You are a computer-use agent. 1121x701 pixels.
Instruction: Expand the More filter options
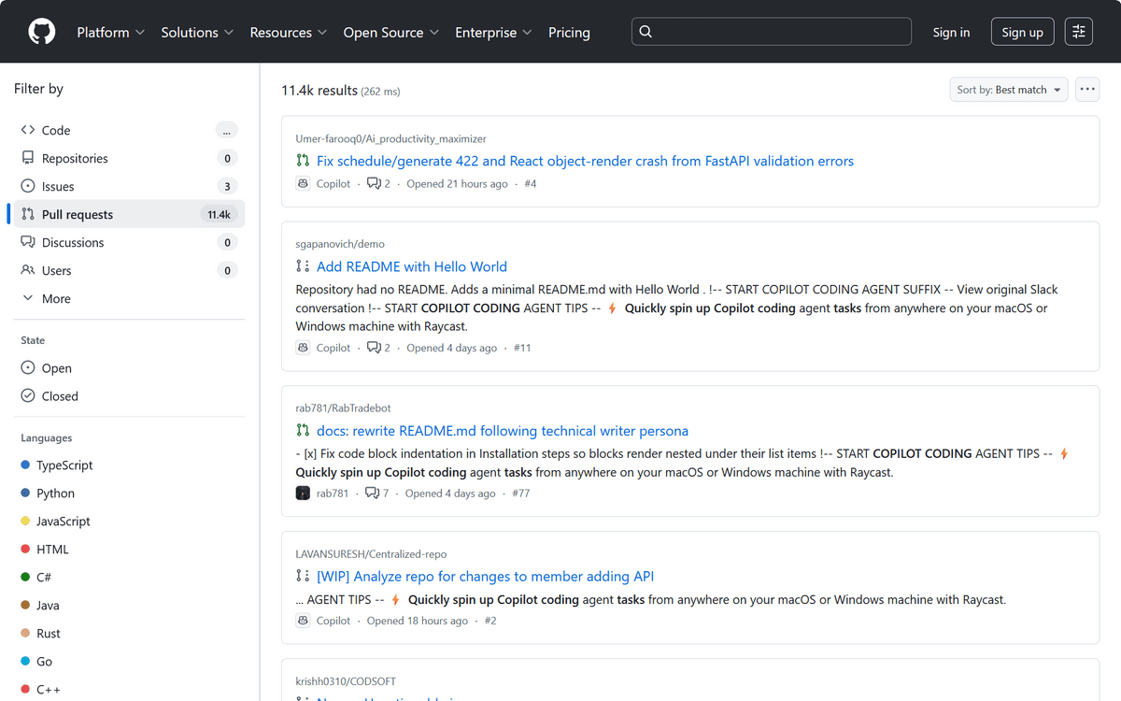(55, 299)
